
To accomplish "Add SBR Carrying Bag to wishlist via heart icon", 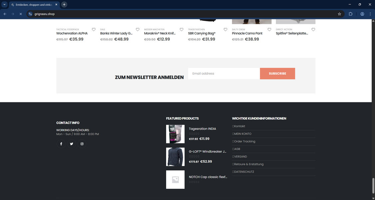I will point(225,30).
